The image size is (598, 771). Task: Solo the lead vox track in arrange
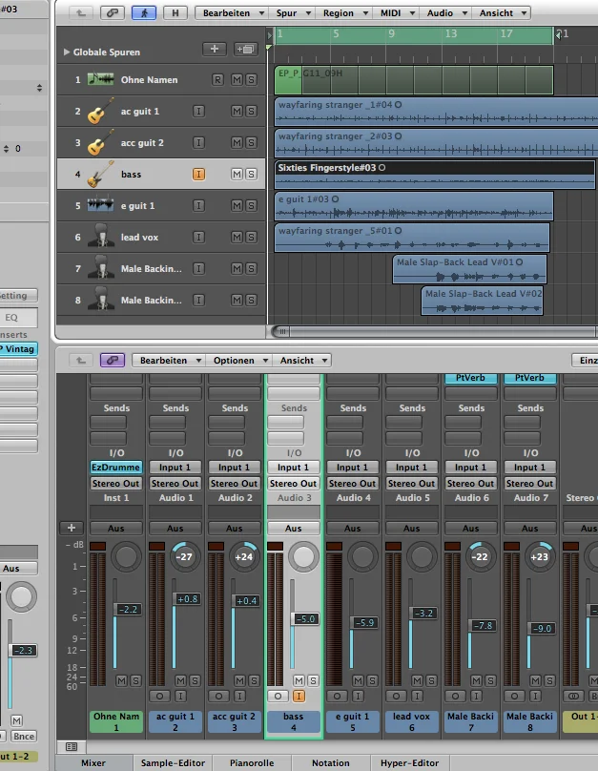click(x=251, y=238)
